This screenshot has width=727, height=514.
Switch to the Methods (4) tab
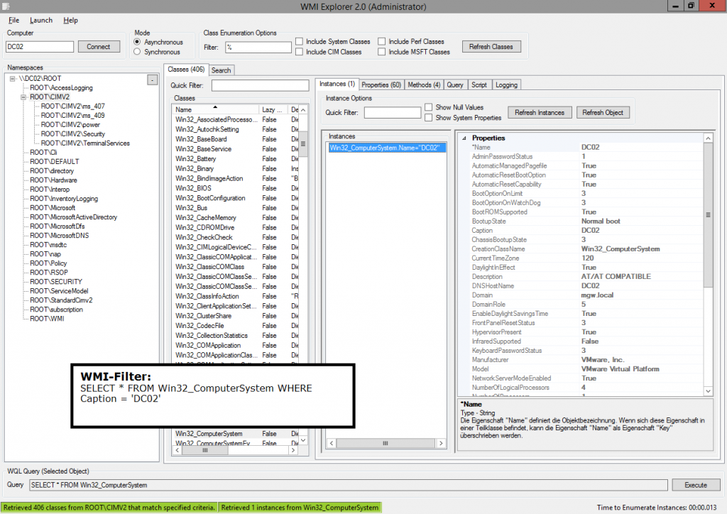[x=424, y=84]
